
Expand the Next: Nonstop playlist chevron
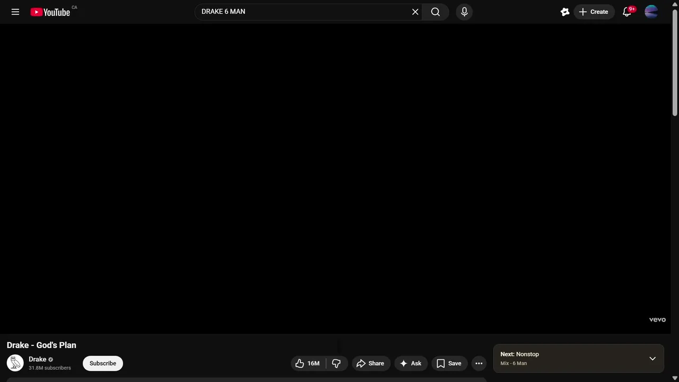[x=652, y=359]
